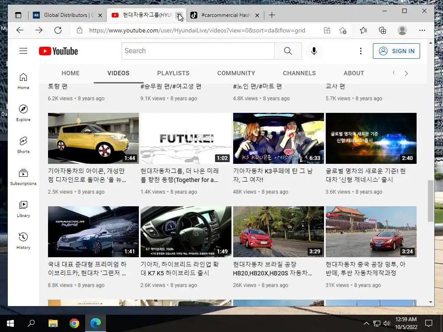Click into the YouTube Search field
The height and width of the screenshot is (332, 443).
point(198,51)
